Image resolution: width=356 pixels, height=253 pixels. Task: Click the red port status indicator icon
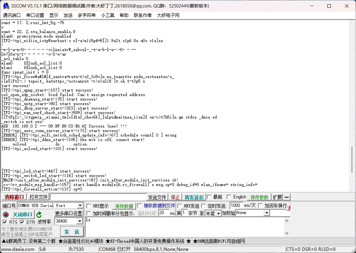coord(5,215)
